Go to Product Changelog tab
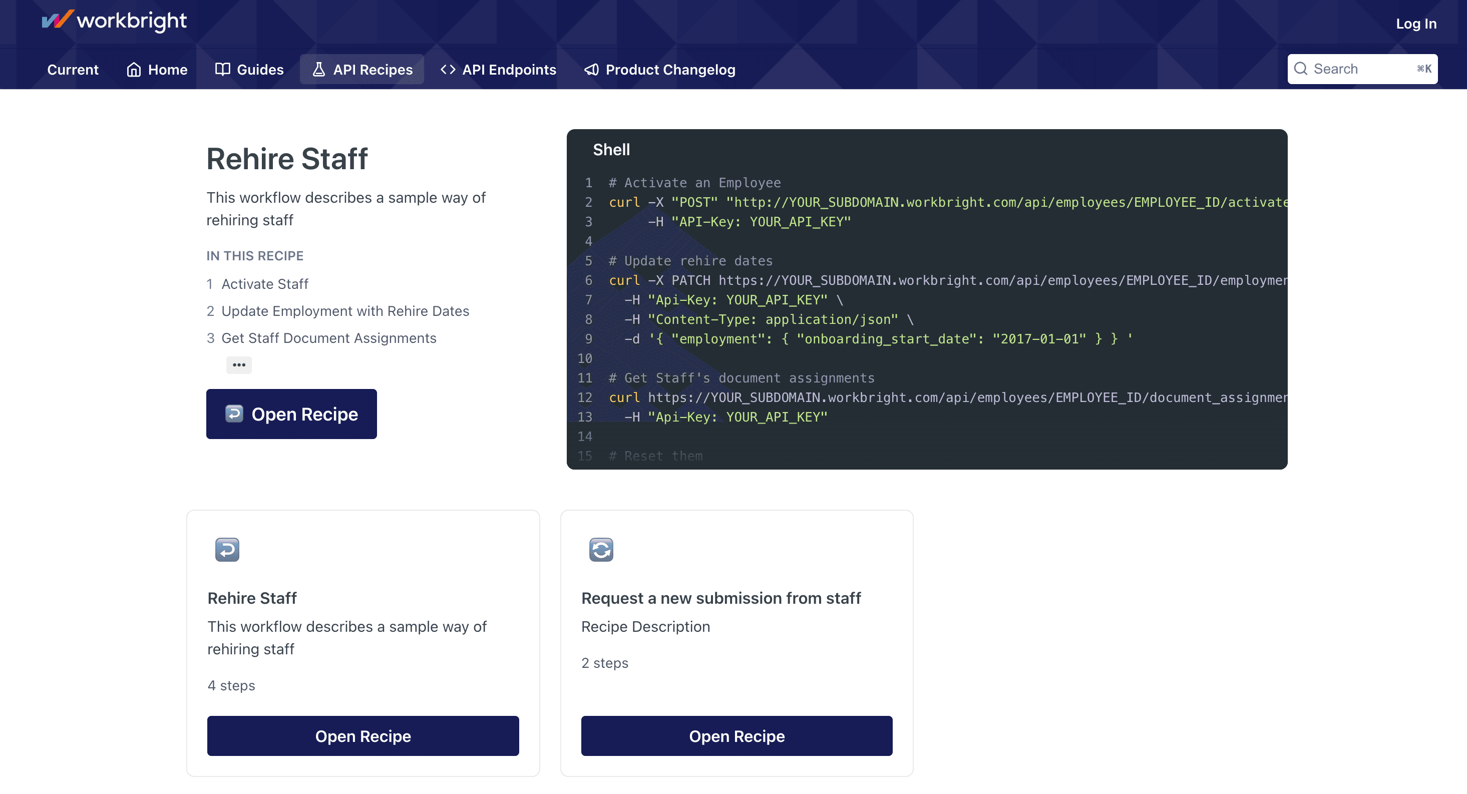Image resolution: width=1467 pixels, height=794 pixels. tap(670, 70)
